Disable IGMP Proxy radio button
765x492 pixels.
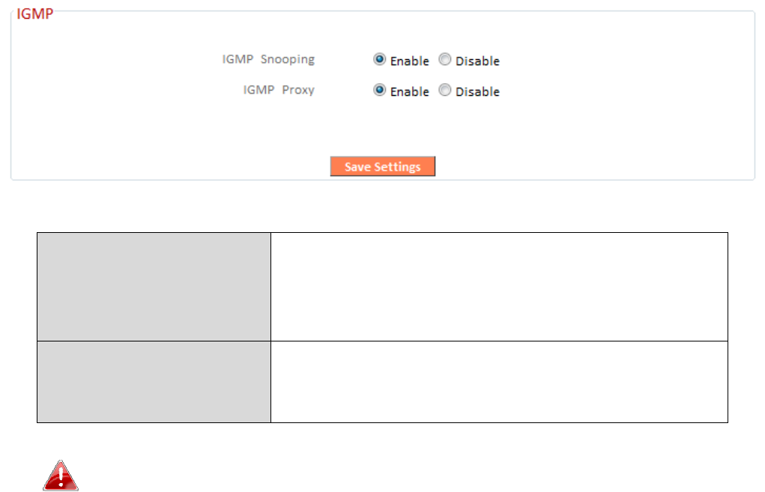click(445, 91)
